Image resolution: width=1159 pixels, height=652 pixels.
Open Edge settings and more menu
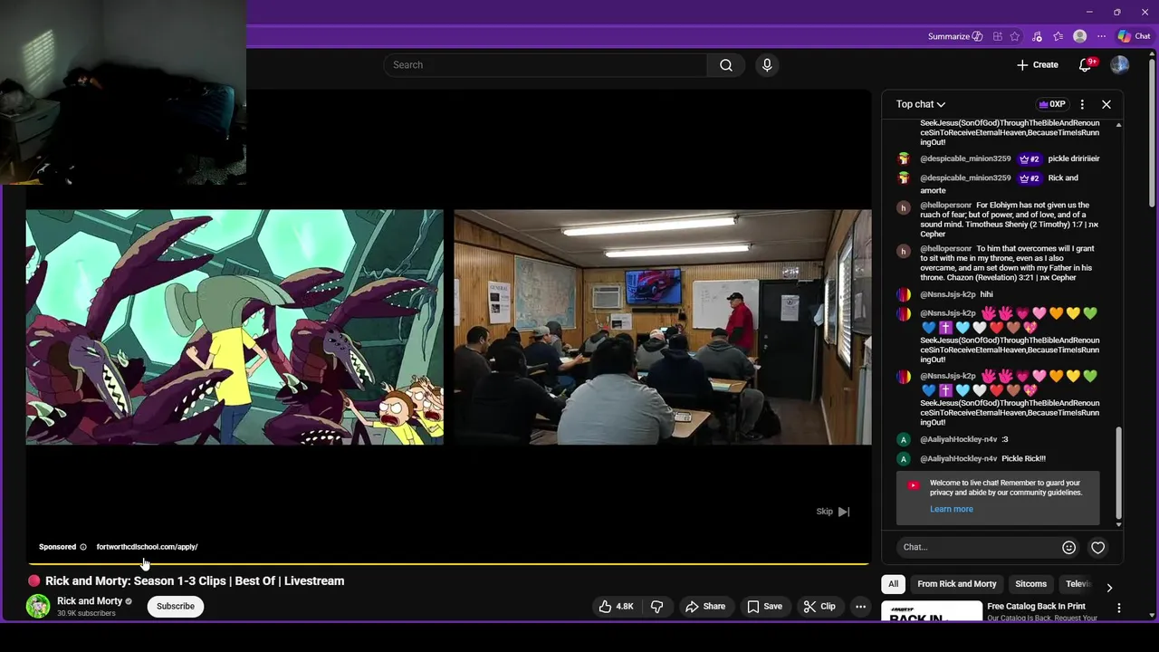(1101, 36)
